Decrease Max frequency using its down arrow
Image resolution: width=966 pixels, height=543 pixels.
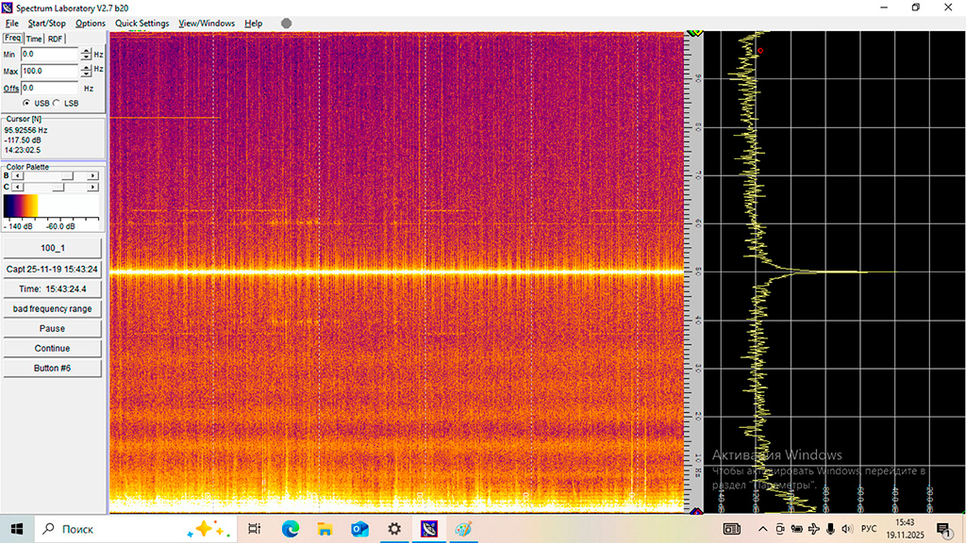(x=86, y=74)
